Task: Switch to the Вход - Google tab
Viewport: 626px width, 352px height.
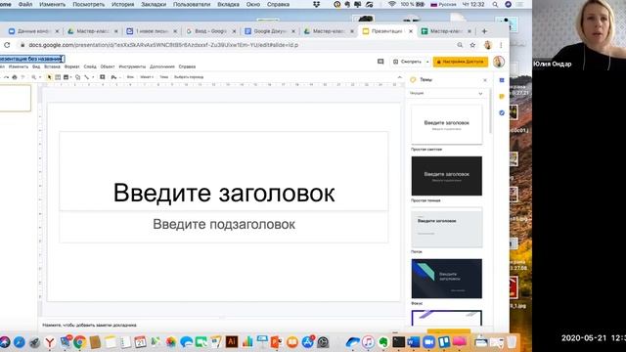Action: [x=210, y=31]
